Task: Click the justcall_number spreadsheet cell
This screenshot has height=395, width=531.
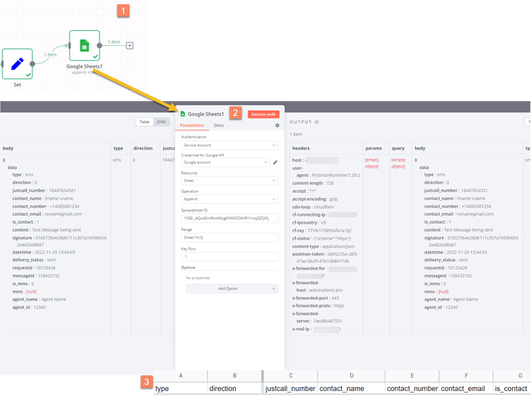Action: [290, 388]
